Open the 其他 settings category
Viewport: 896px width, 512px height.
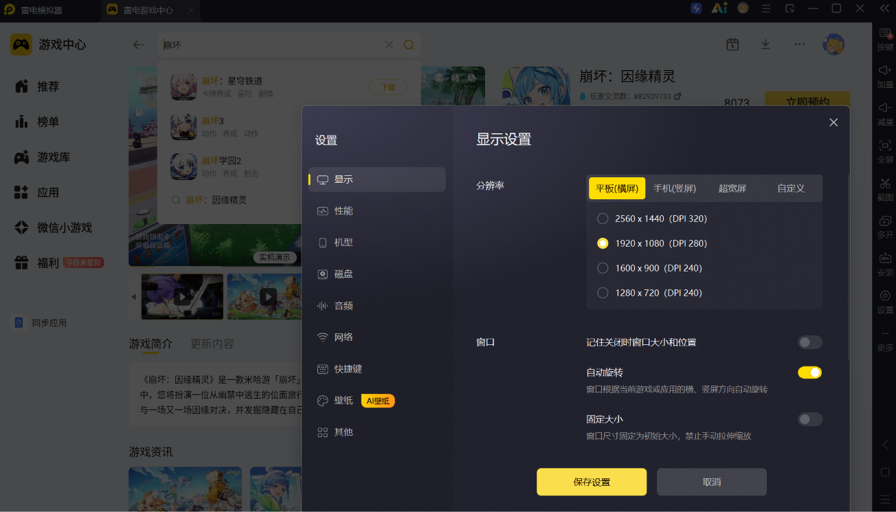tap(377, 432)
